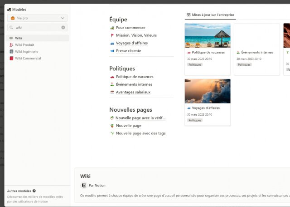
Task: Click Politiques tag on Événements internes card
Action: tap(244, 64)
